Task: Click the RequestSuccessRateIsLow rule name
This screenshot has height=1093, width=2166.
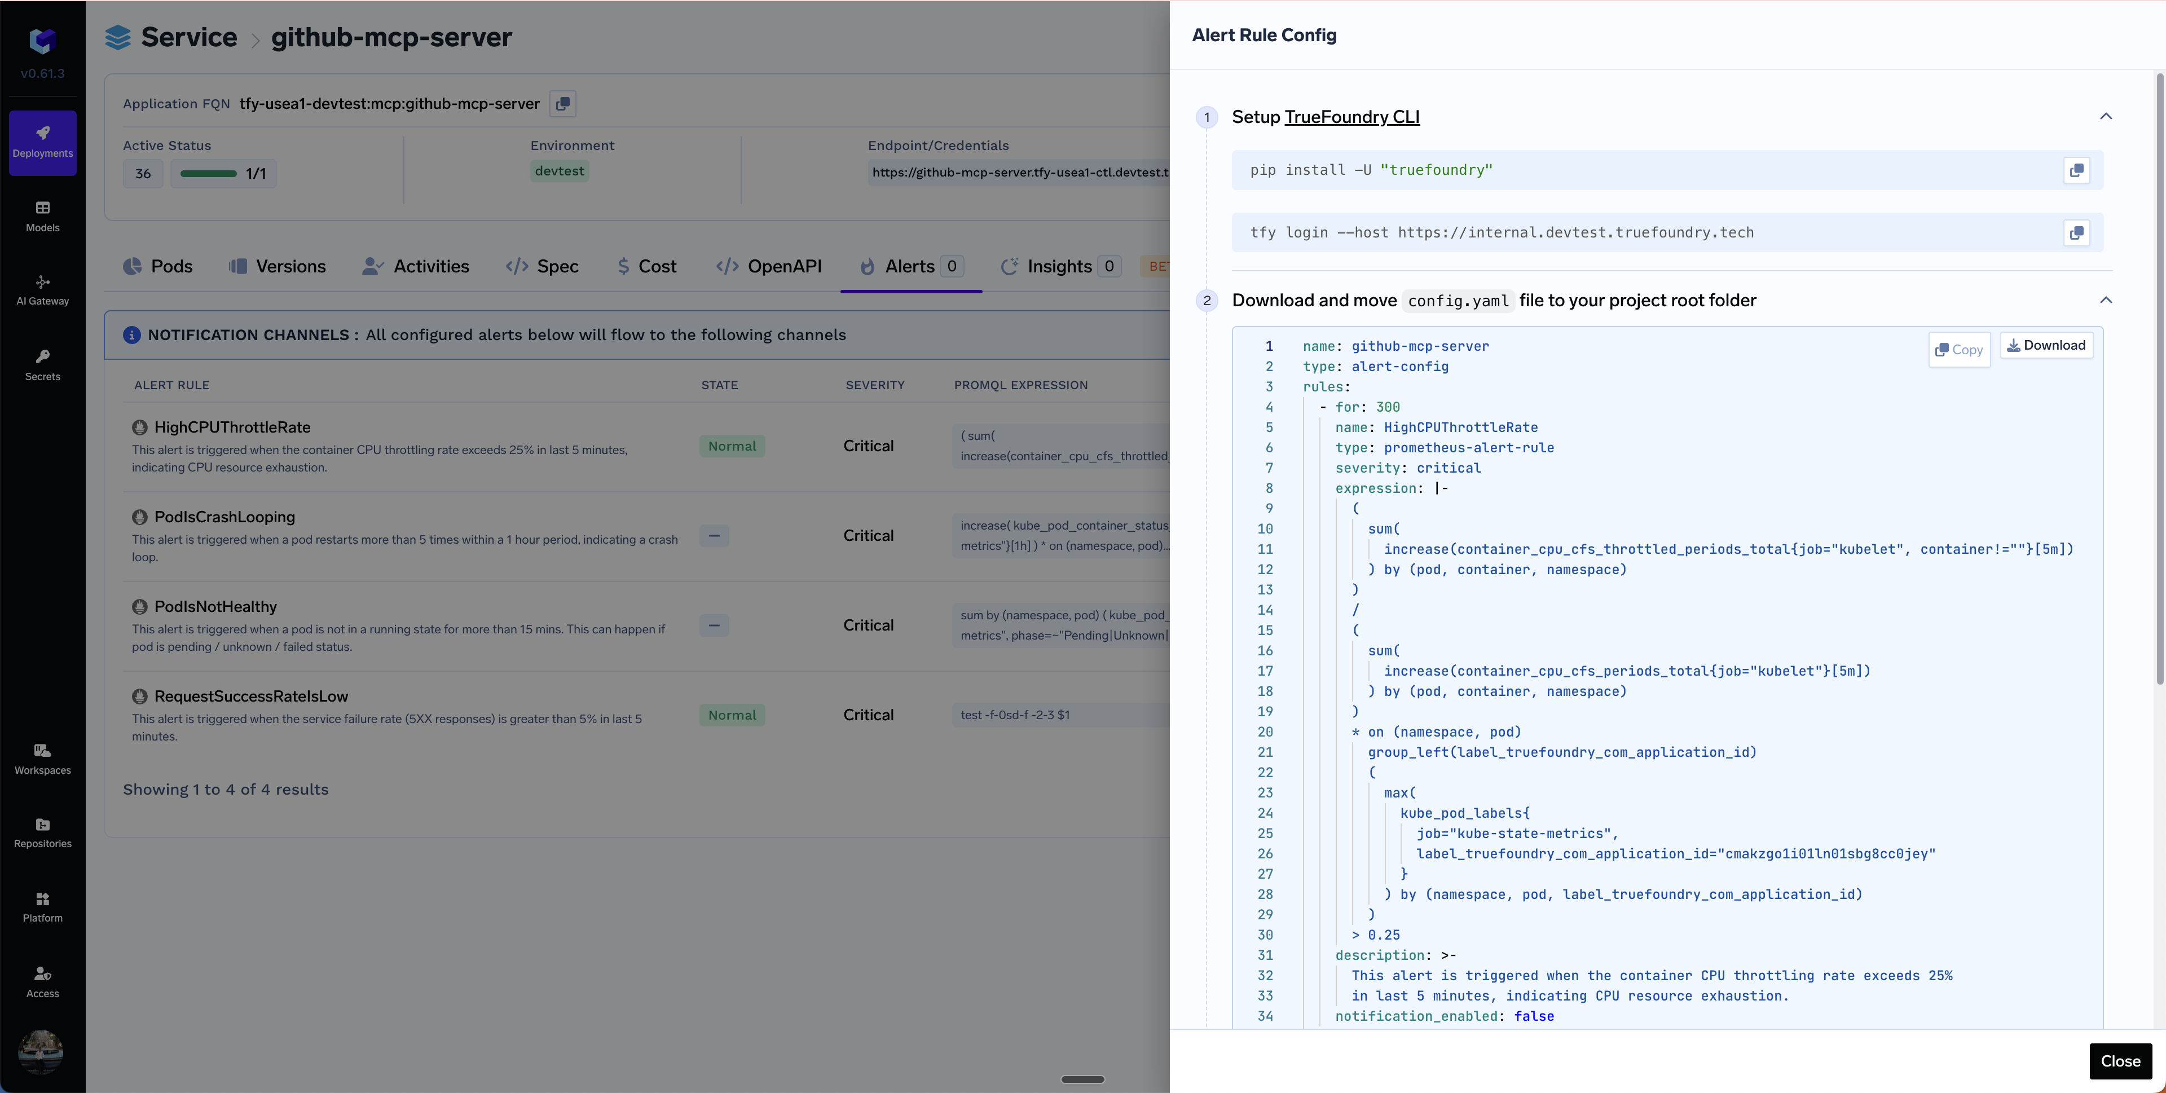Action: point(250,696)
